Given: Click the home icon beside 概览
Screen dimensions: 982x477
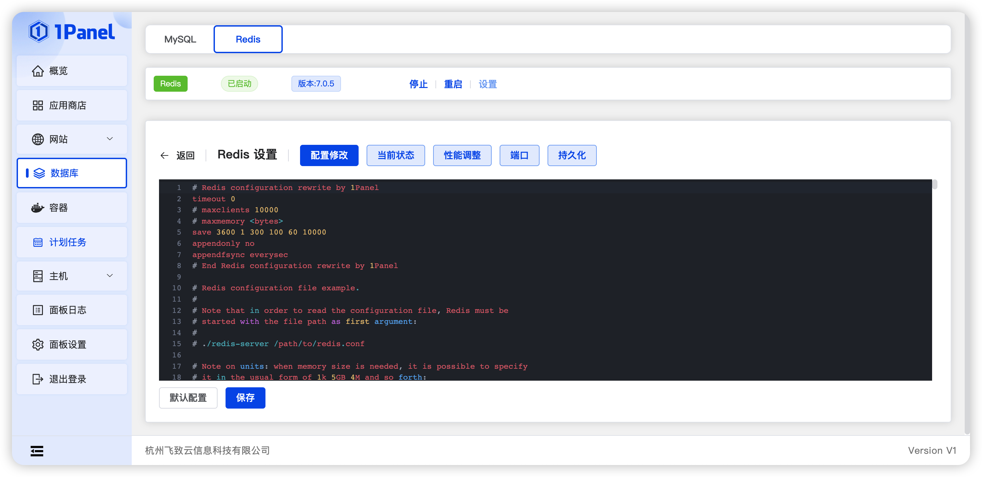Looking at the screenshot, I should click(x=38, y=71).
